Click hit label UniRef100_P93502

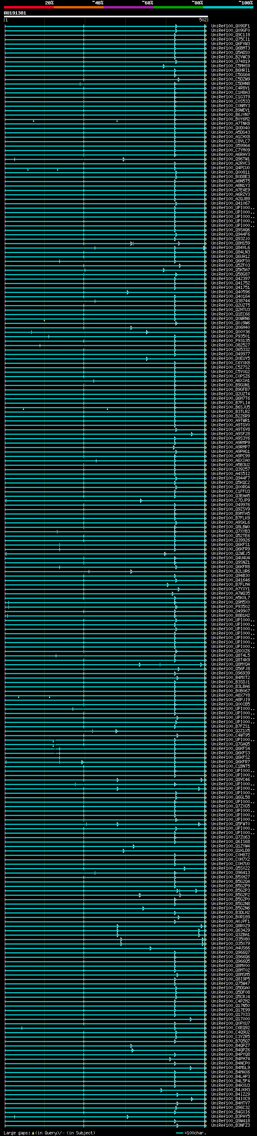[230, 607]
